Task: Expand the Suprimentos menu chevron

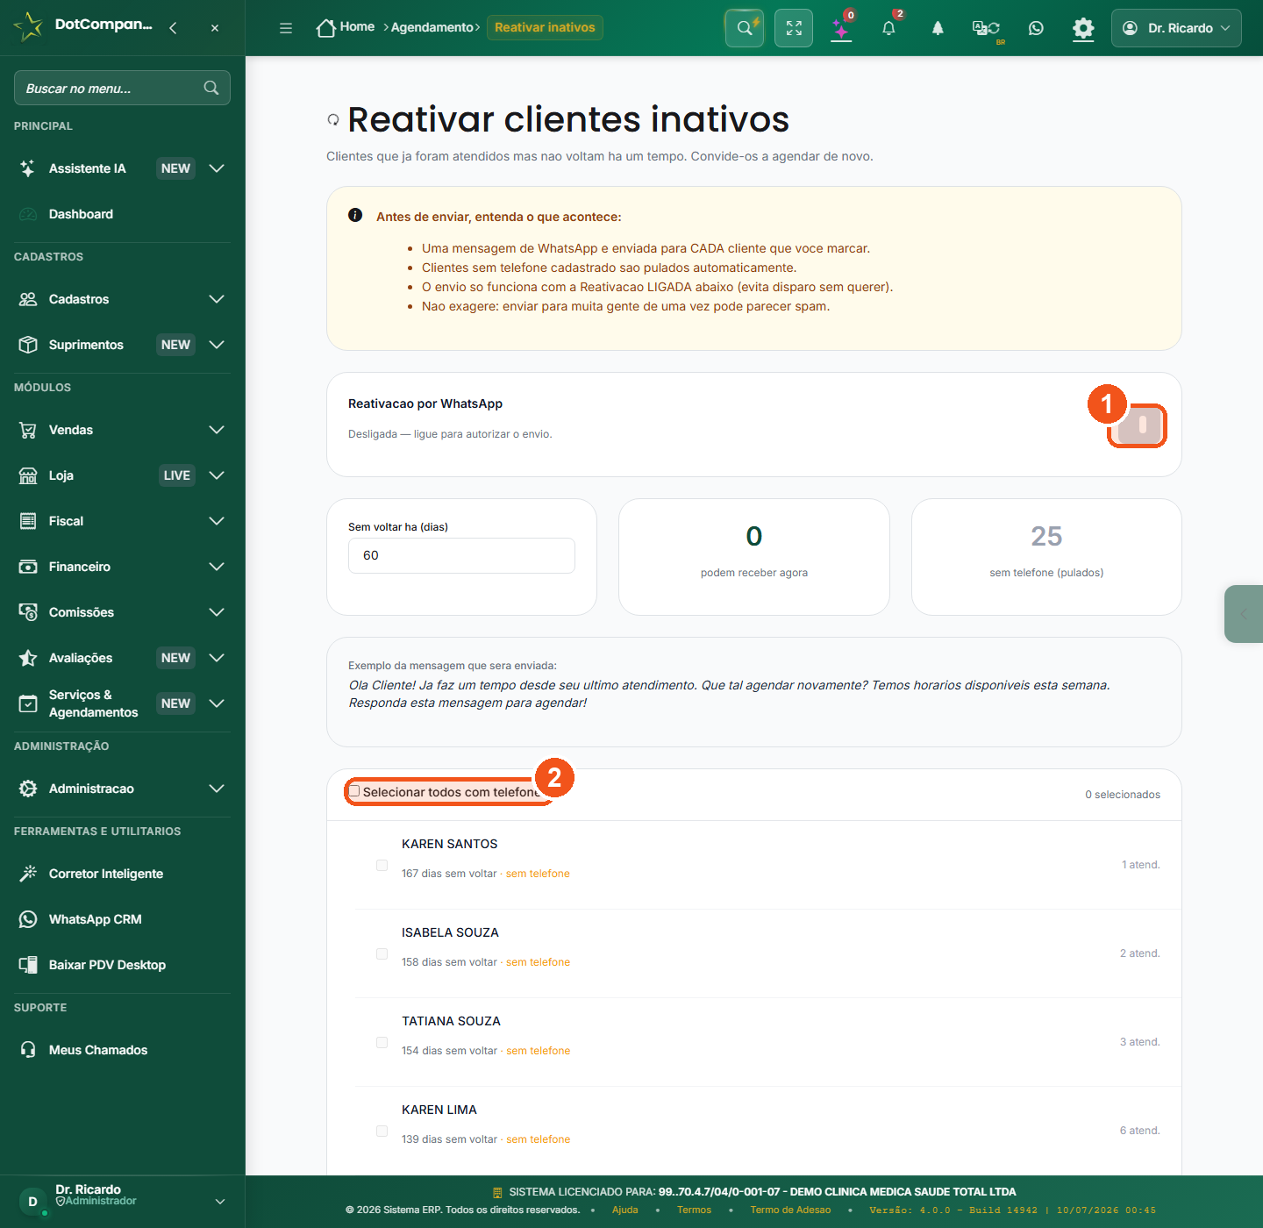Action: click(217, 345)
